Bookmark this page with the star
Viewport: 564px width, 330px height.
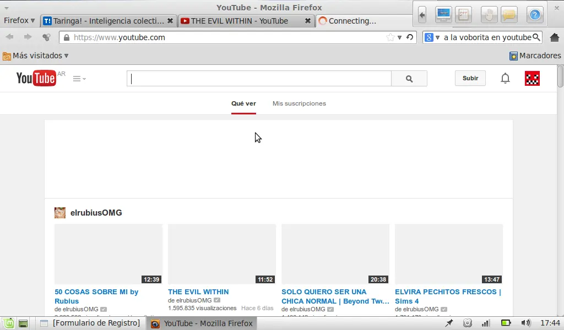390,37
